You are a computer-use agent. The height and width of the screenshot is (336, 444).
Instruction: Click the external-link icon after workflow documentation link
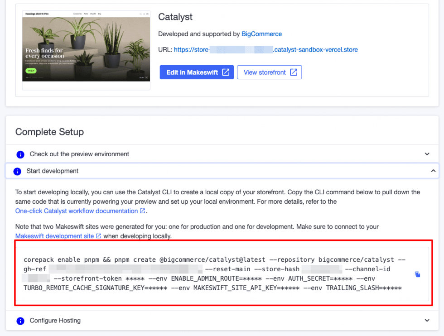(141, 211)
